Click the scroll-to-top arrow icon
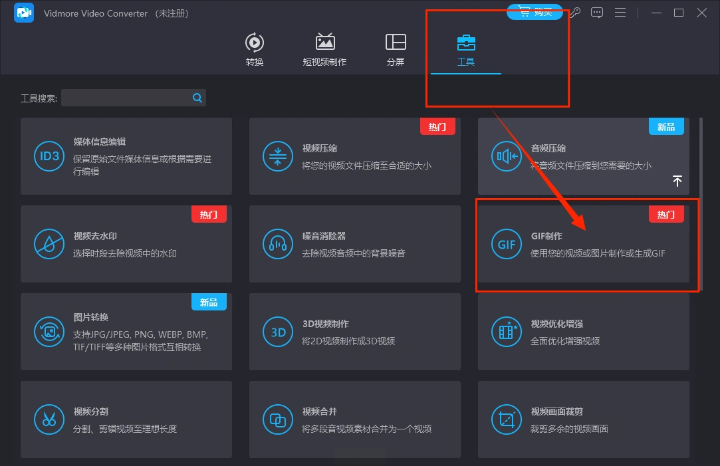The image size is (720, 466). [677, 181]
